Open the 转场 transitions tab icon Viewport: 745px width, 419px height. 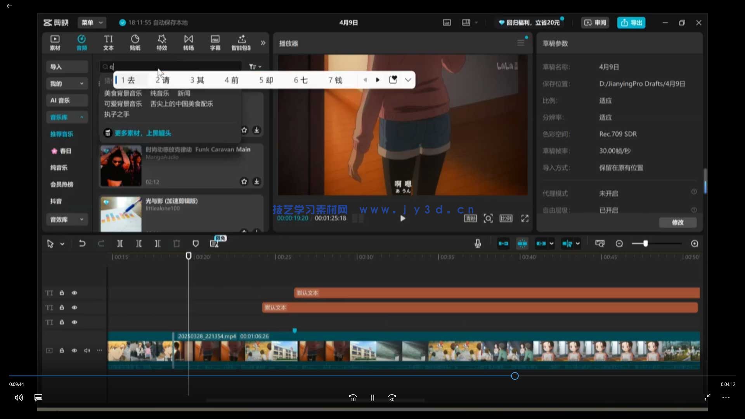pos(189,42)
